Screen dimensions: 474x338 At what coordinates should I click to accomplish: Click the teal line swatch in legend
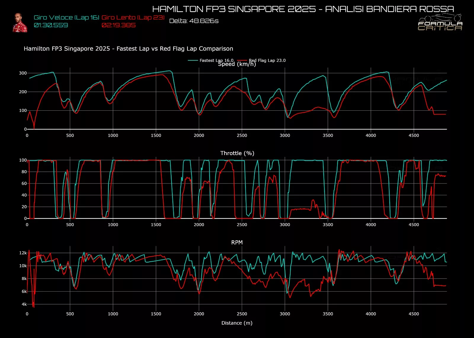pyautogui.click(x=193, y=60)
